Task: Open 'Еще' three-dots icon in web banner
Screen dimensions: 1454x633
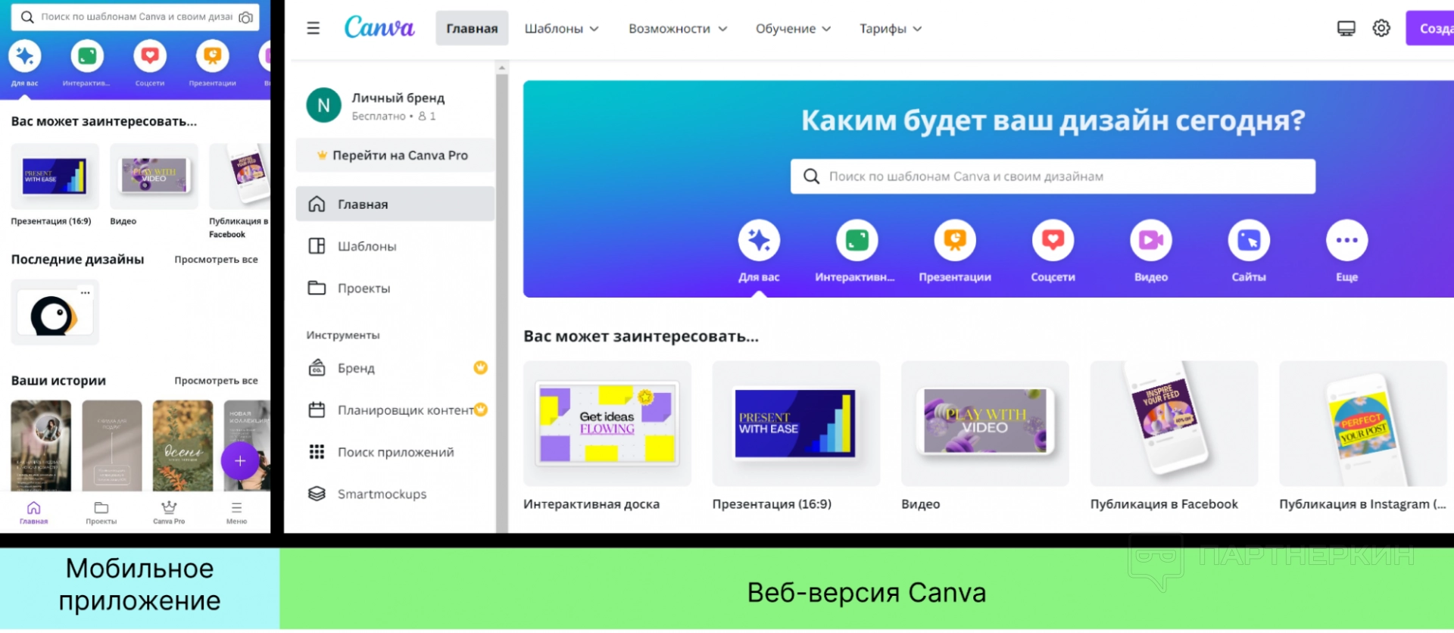Action: click(x=1346, y=241)
